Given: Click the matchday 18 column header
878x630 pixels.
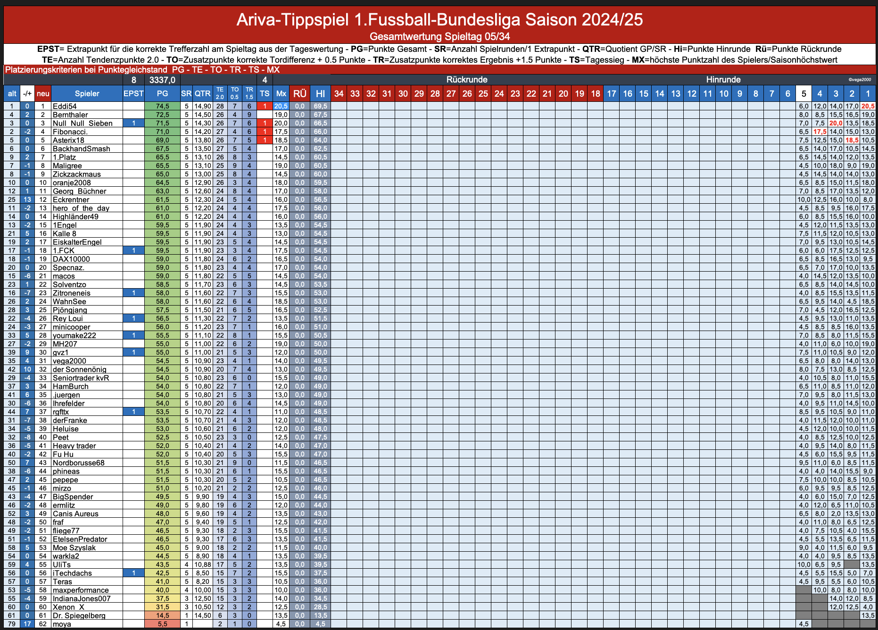Looking at the screenshot, I should coord(596,93).
